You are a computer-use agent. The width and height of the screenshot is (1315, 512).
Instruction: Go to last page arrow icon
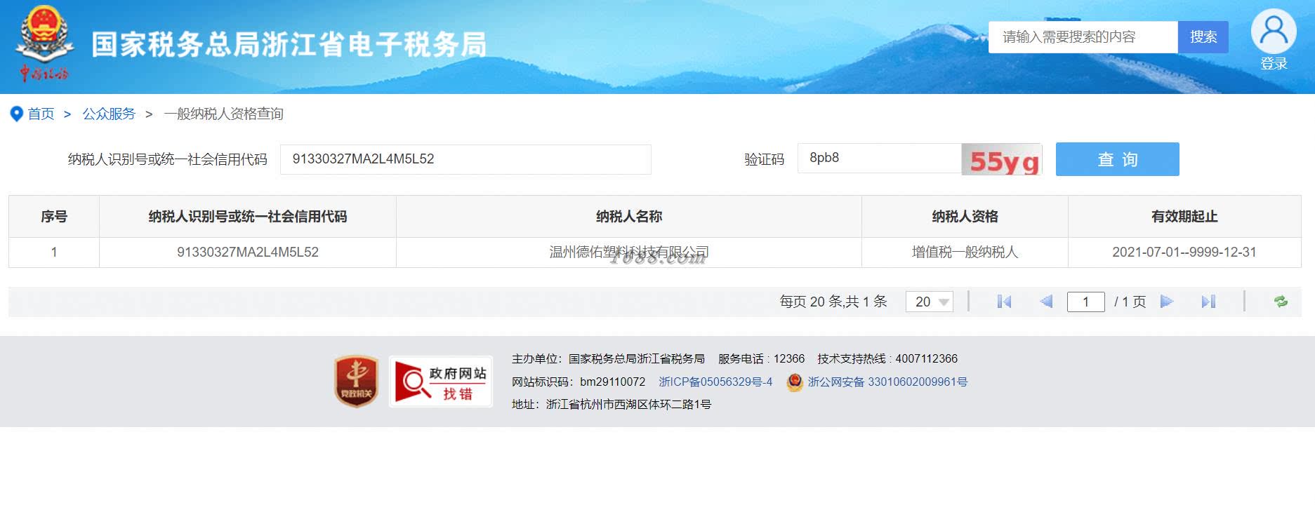click(1208, 302)
